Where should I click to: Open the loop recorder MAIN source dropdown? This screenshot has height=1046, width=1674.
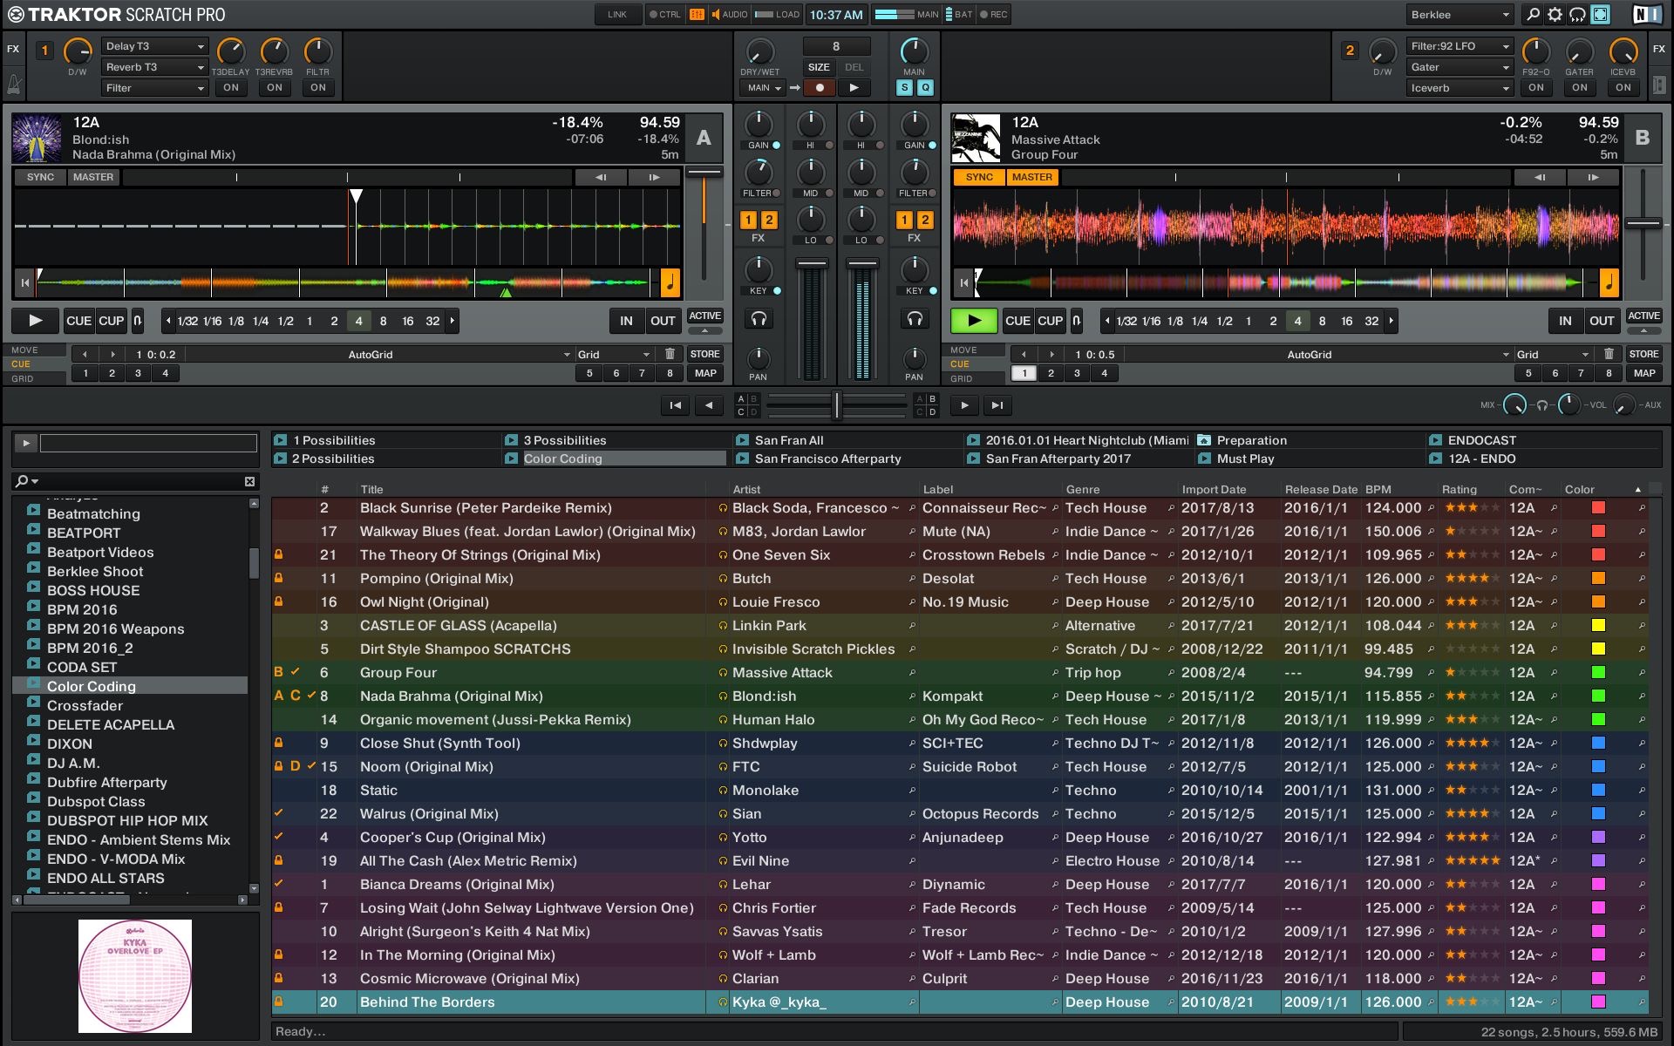click(763, 87)
